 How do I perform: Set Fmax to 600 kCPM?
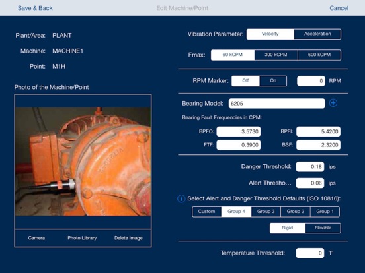(319, 55)
